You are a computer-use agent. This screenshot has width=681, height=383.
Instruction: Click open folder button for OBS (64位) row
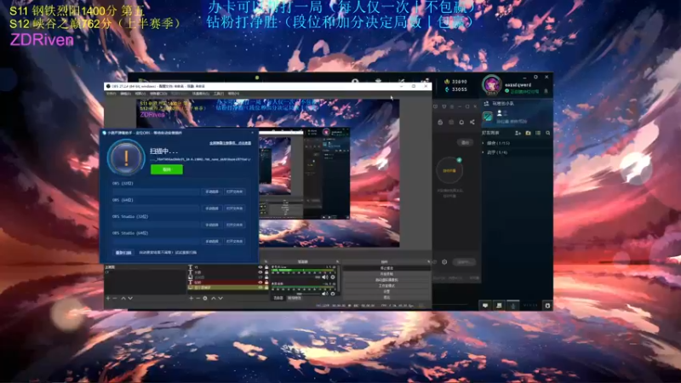click(x=235, y=209)
